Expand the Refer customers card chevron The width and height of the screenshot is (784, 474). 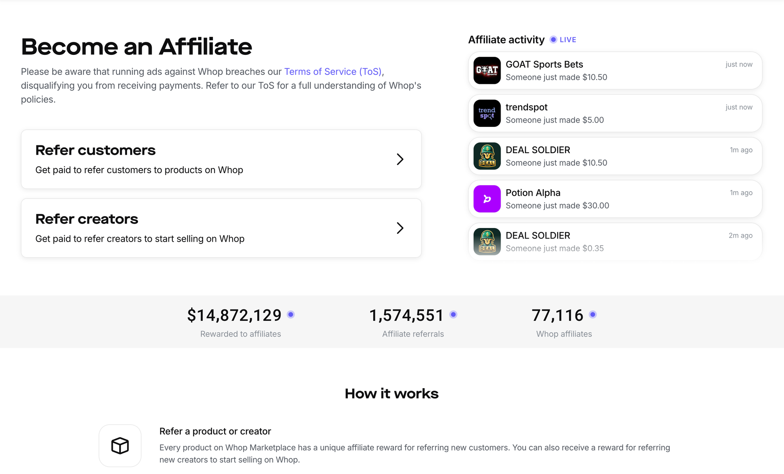[400, 159]
